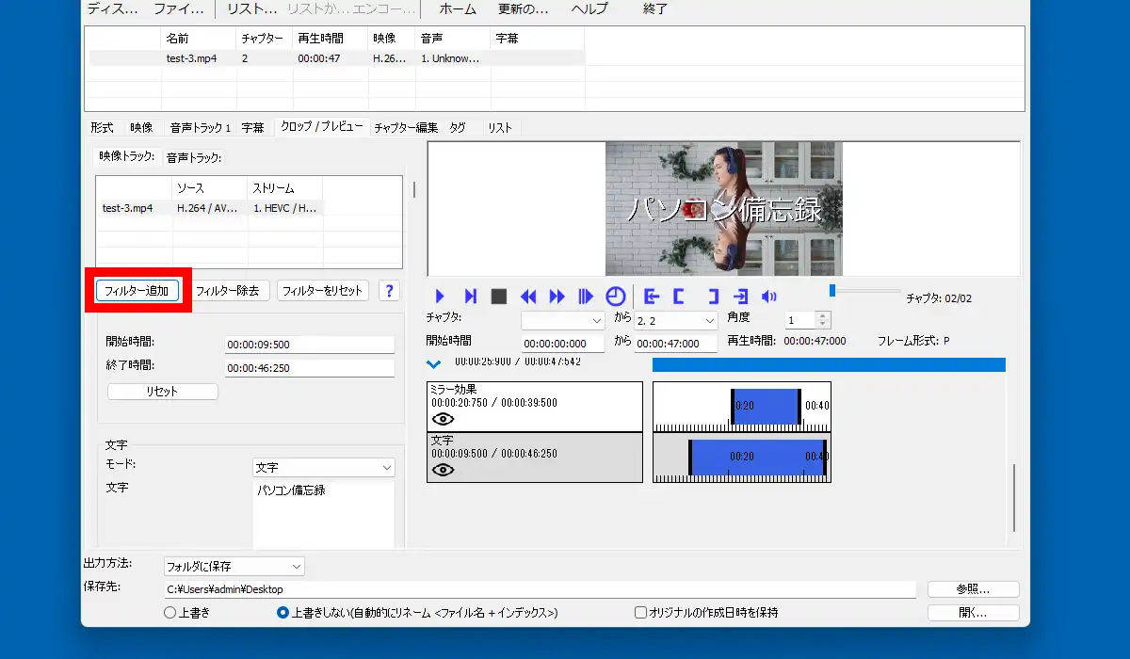The height and width of the screenshot is (659, 1130).
Task: Click the jump-to-start-marker arrow icon
Action: [651, 297]
